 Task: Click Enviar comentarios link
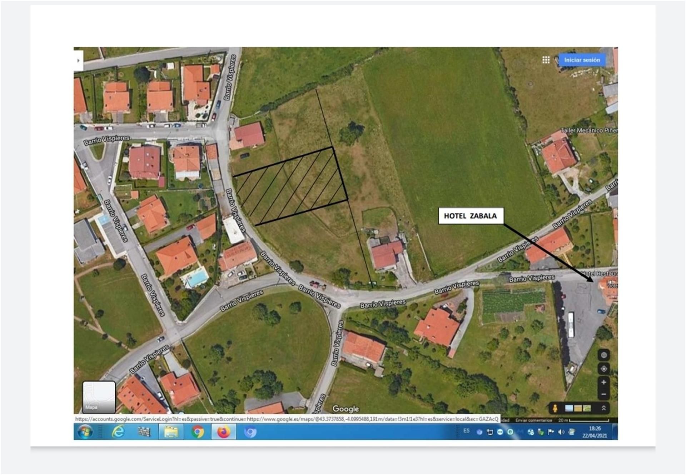[x=533, y=420]
